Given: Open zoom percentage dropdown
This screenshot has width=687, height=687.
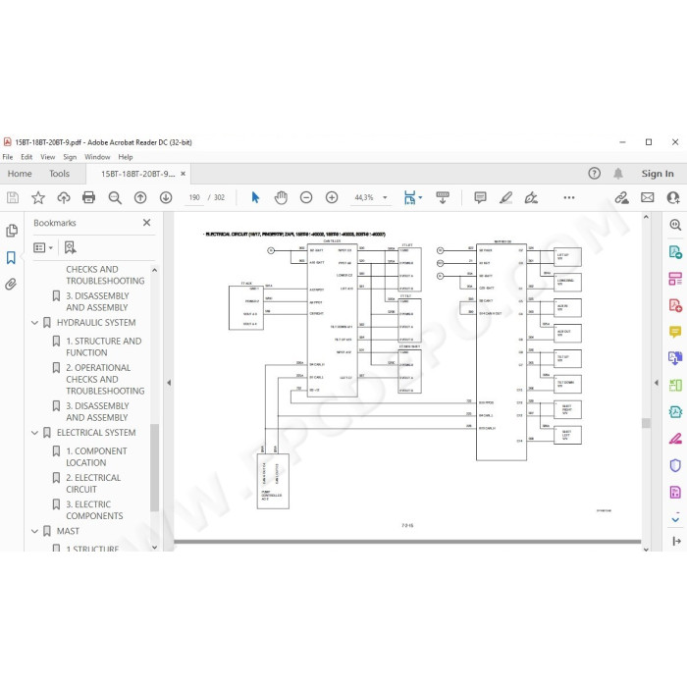Looking at the screenshot, I should pos(385,197).
